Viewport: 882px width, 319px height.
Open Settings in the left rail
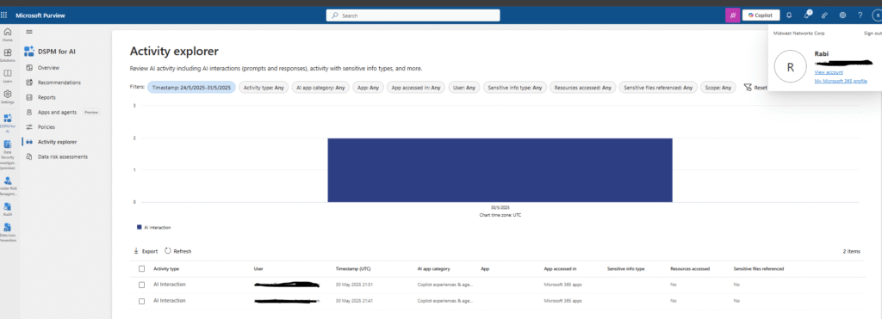[x=7, y=96]
